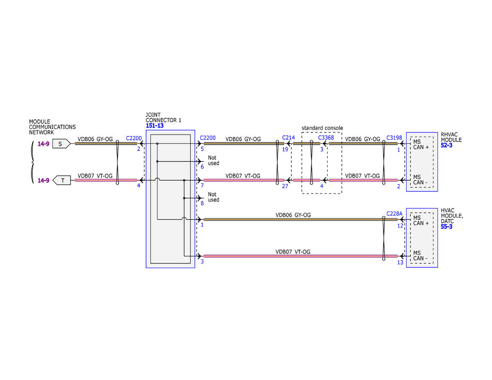Click the VDB07 VT-OG label leading to C3198 pin 2
492x380 pixels.
tap(362, 175)
